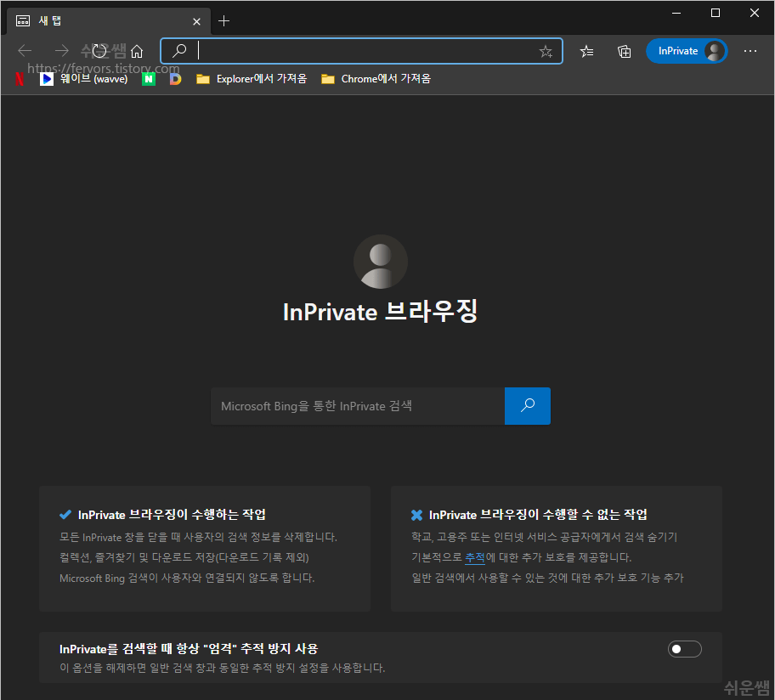Image resolution: width=775 pixels, height=700 pixels.
Task: Select the 새 탭 tab
Action: (x=109, y=21)
